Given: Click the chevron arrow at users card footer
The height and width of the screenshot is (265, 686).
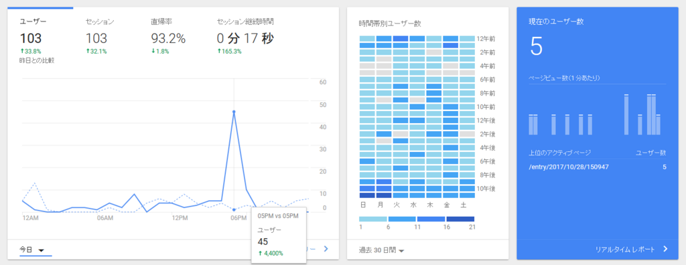Looking at the screenshot, I should [326, 249].
